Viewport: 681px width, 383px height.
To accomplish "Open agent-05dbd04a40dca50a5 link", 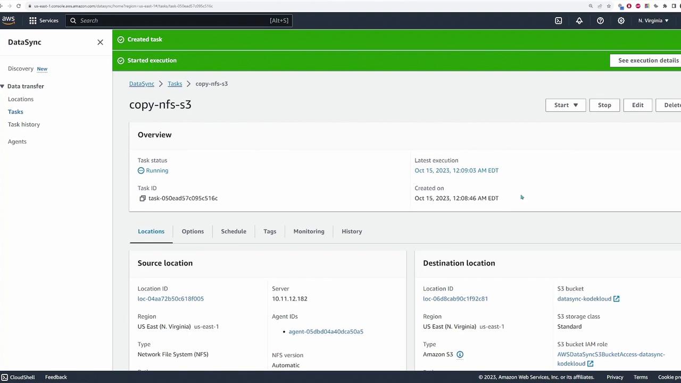I will pyautogui.click(x=326, y=331).
